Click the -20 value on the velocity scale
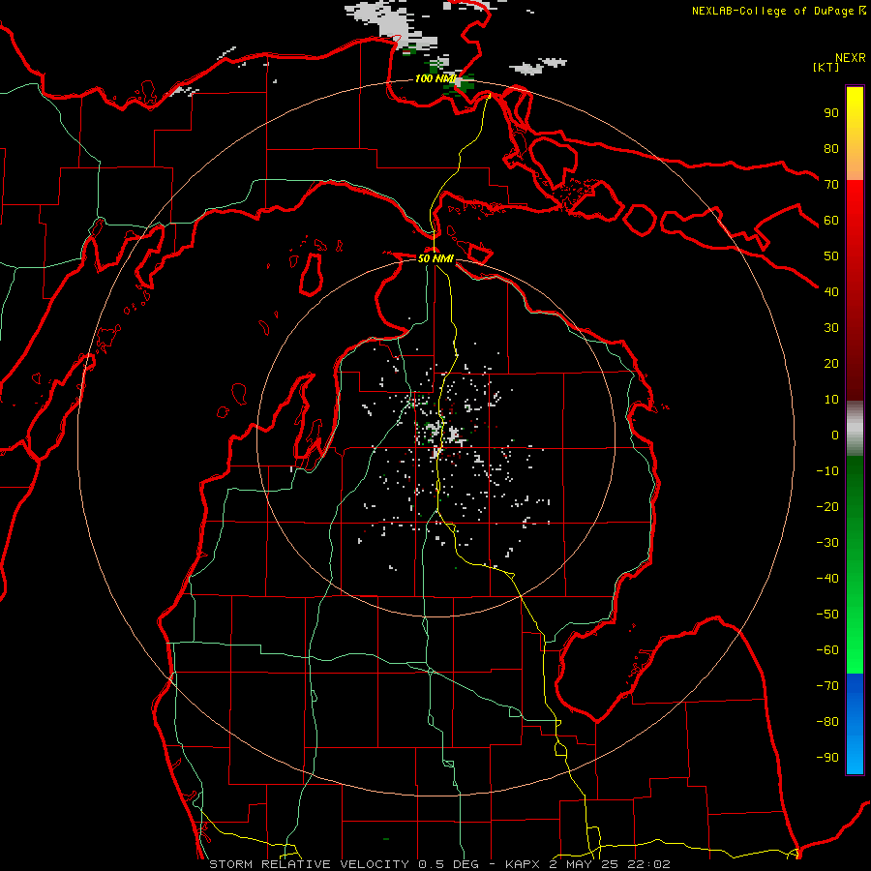 pyautogui.click(x=827, y=506)
